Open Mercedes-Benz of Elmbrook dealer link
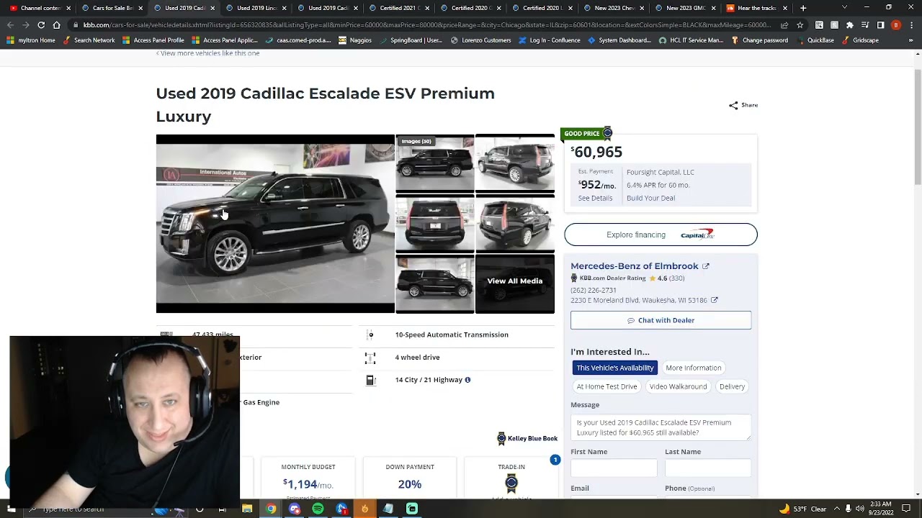922x518 pixels. [x=635, y=266]
